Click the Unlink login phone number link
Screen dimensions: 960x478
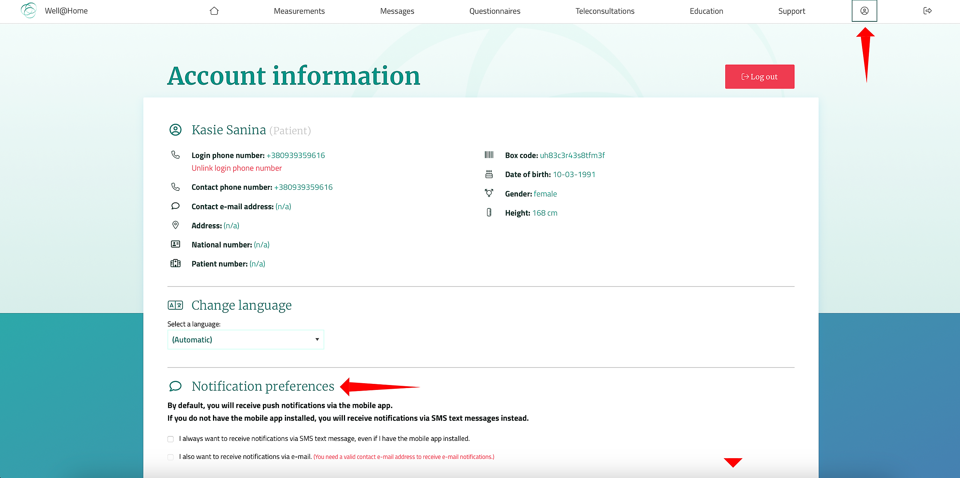point(237,168)
